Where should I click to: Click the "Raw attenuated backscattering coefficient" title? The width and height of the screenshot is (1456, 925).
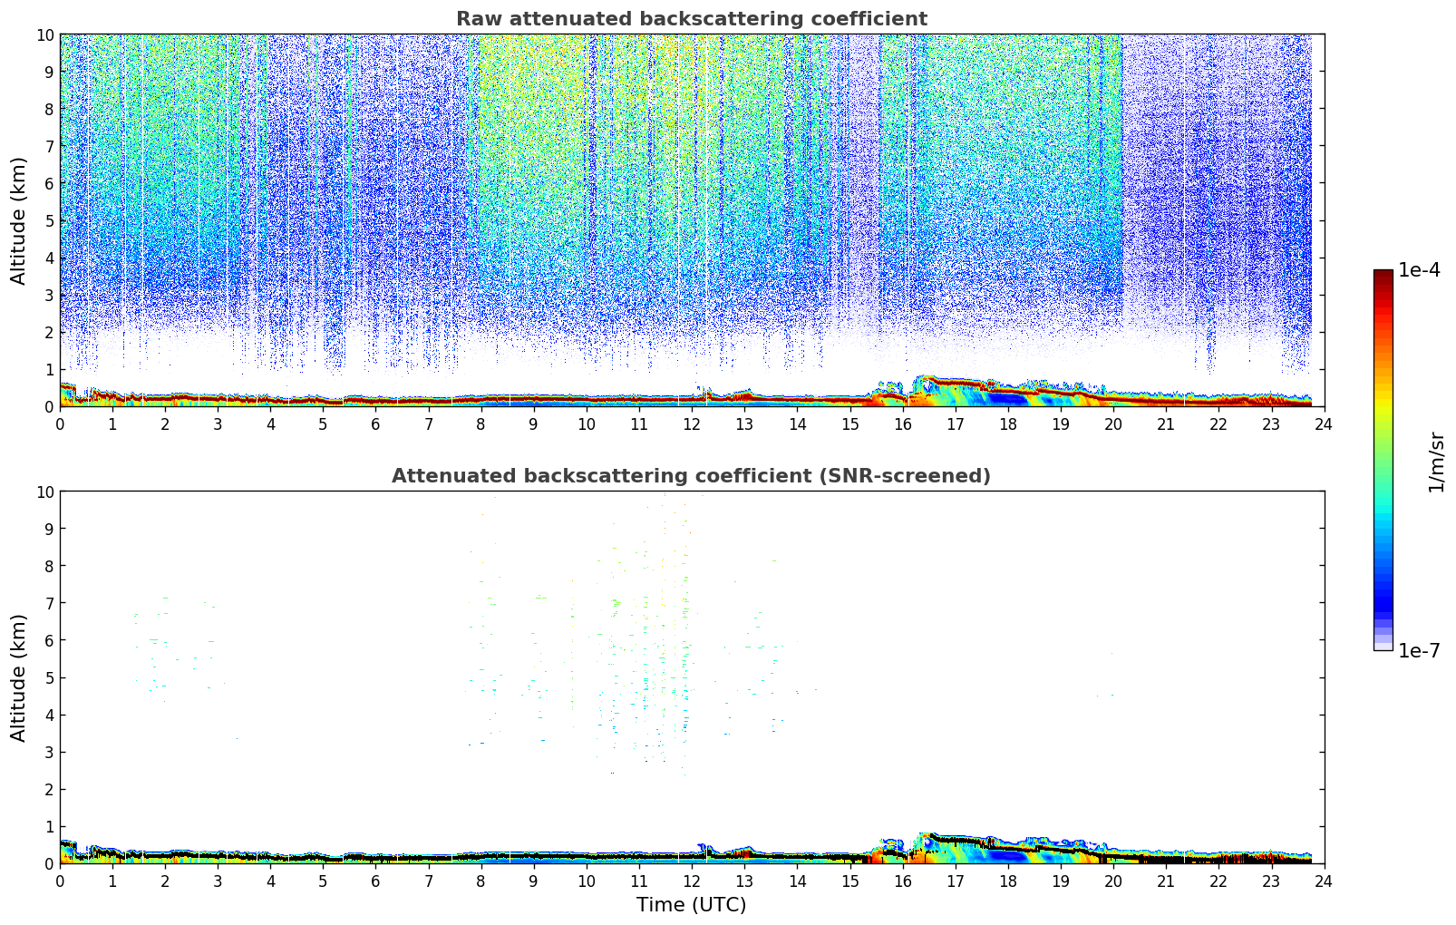(x=691, y=19)
